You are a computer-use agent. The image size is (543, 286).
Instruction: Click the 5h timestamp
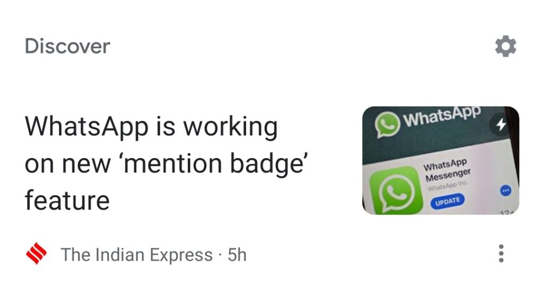[x=237, y=255]
